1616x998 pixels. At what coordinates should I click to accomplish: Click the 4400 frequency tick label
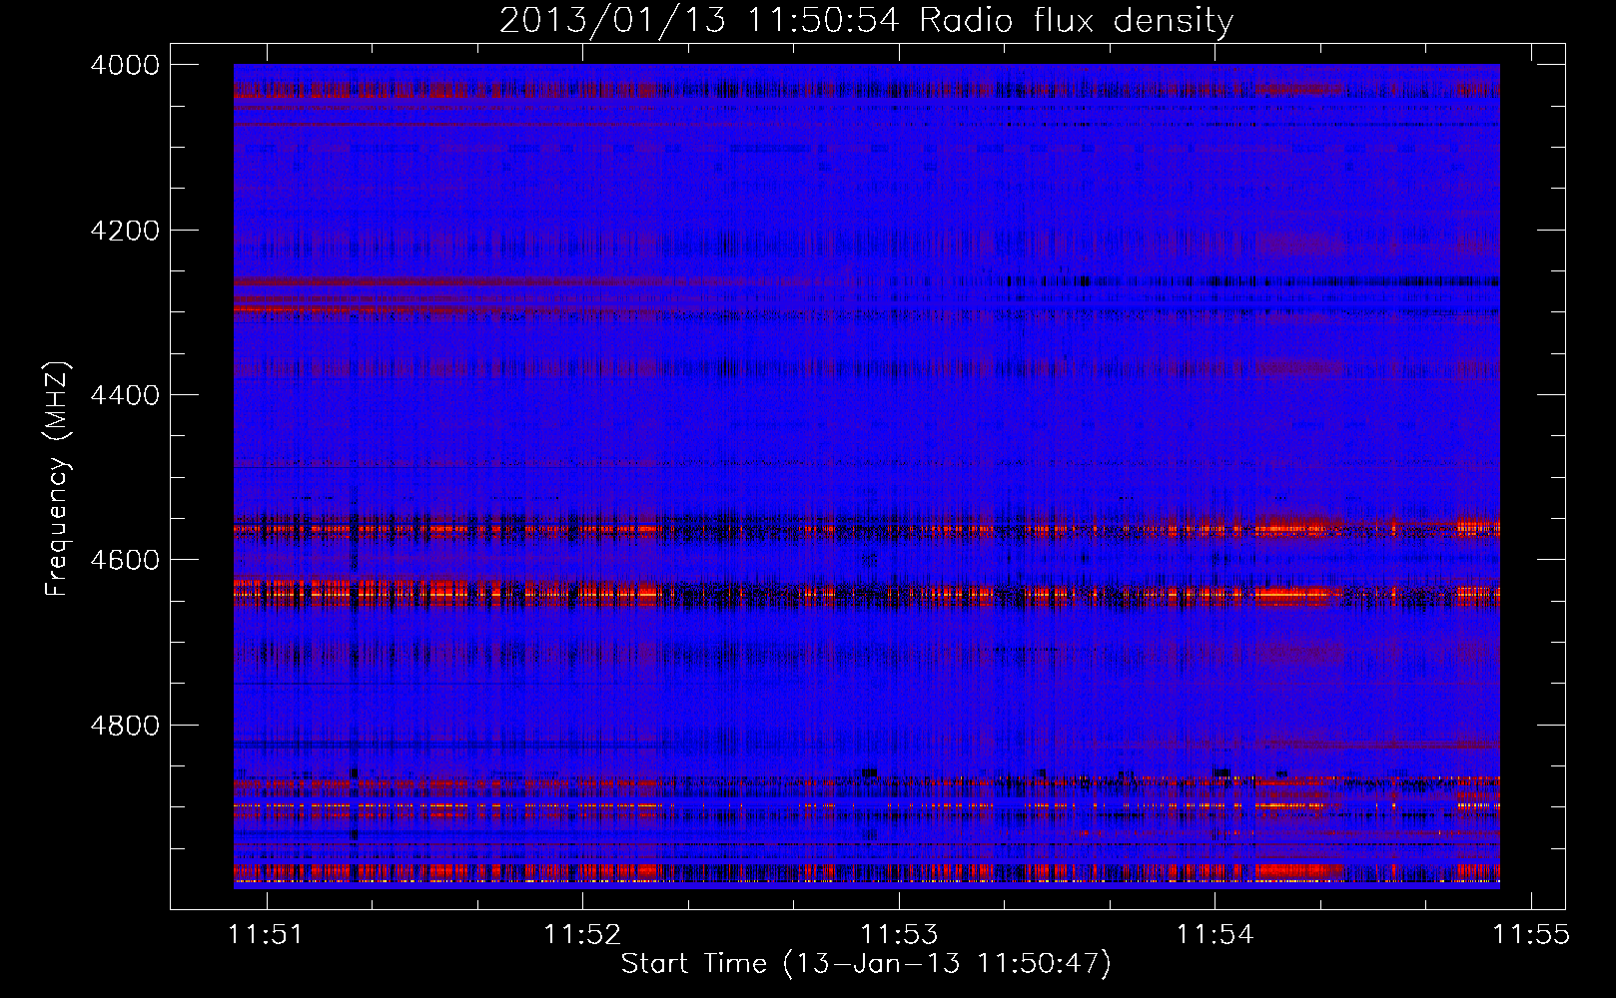(125, 395)
